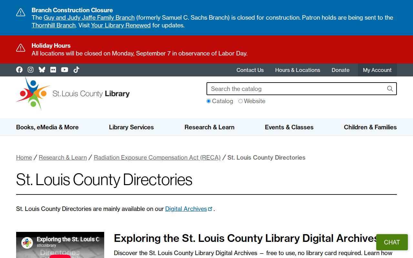
Task: Click the St. Louis County Library logo
Action: 73,94
